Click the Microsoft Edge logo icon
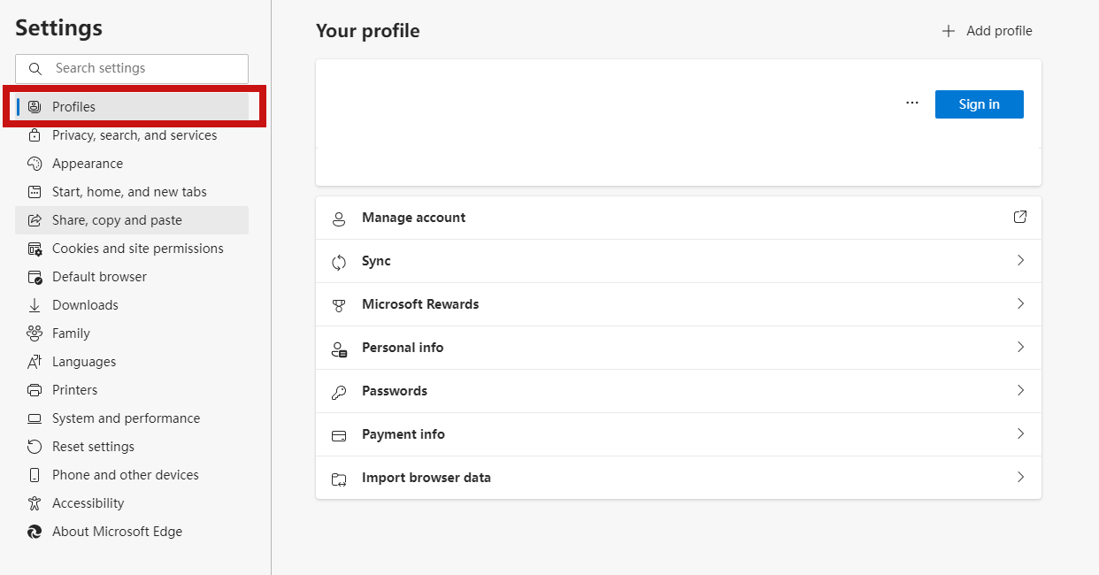Image resolution: width=1099 pixels, height=575 pixels. coord(35,532)
